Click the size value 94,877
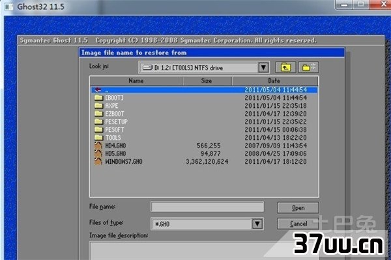391x260 pixels. tap(210, 153)
